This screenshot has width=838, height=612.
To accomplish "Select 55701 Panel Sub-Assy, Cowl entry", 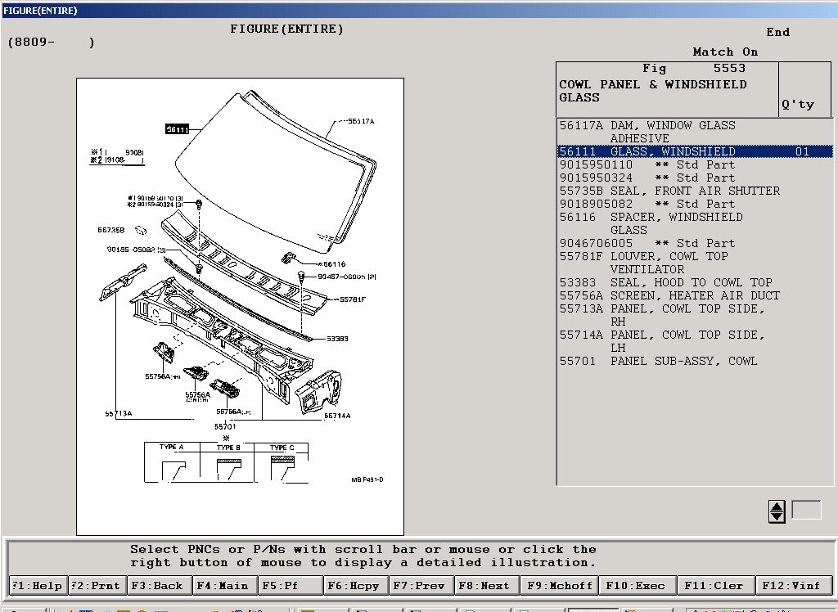I will coord(658,362).
